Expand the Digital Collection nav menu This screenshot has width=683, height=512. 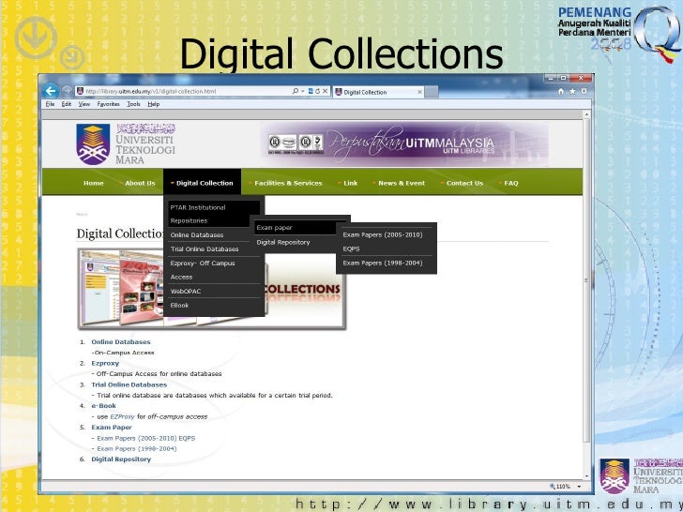tap(202, 183)
